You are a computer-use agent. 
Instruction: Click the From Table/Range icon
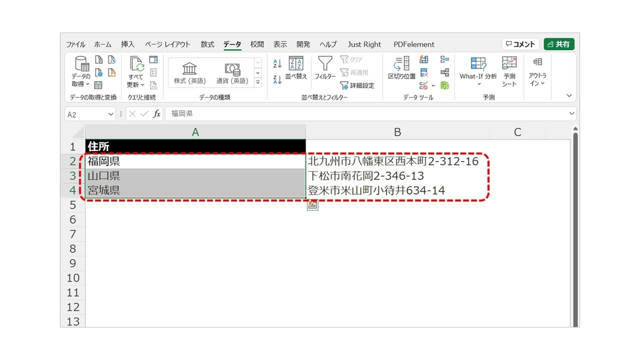tap(99, 85)
